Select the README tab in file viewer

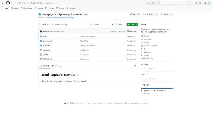(x=45, y=66)
